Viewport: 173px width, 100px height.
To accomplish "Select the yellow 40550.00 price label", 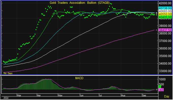I will click(165, 14).
